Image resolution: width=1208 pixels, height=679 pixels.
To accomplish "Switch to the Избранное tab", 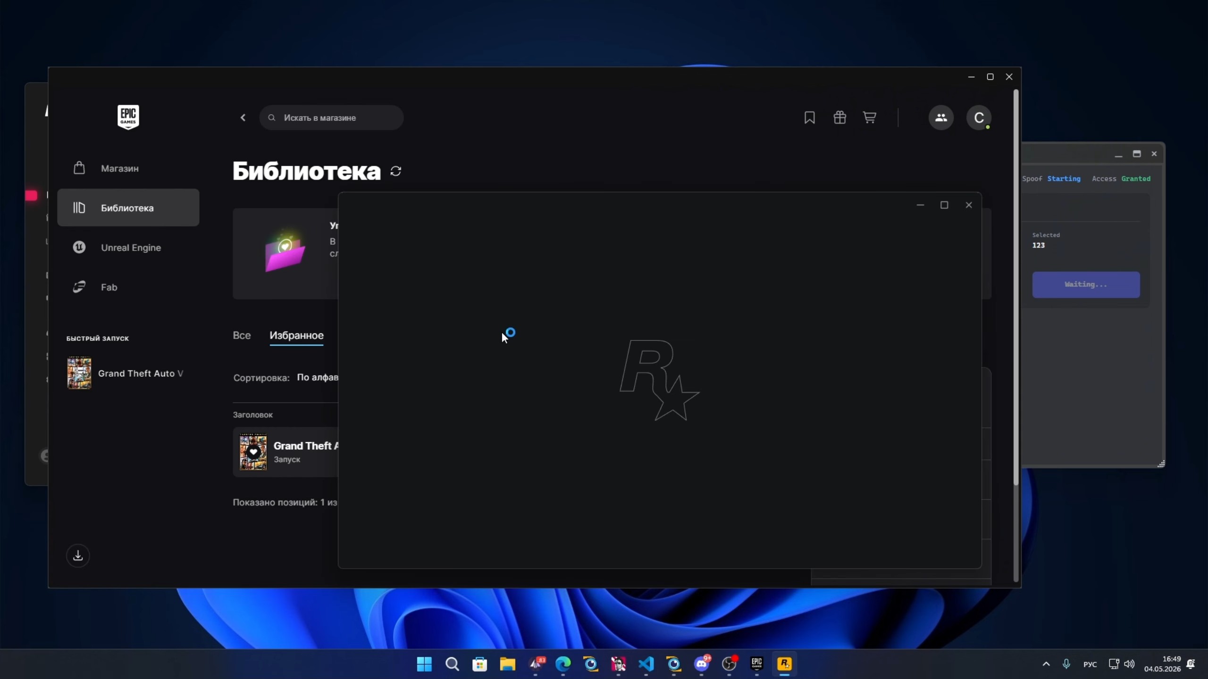I will coord(296,335).
